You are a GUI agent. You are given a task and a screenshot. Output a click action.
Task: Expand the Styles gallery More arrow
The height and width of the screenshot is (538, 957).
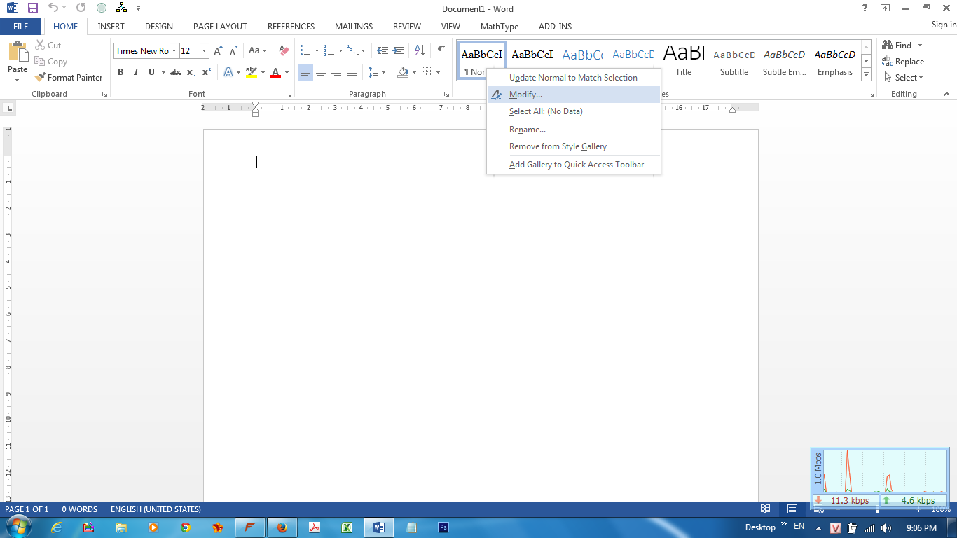click(x=867, y=74)
